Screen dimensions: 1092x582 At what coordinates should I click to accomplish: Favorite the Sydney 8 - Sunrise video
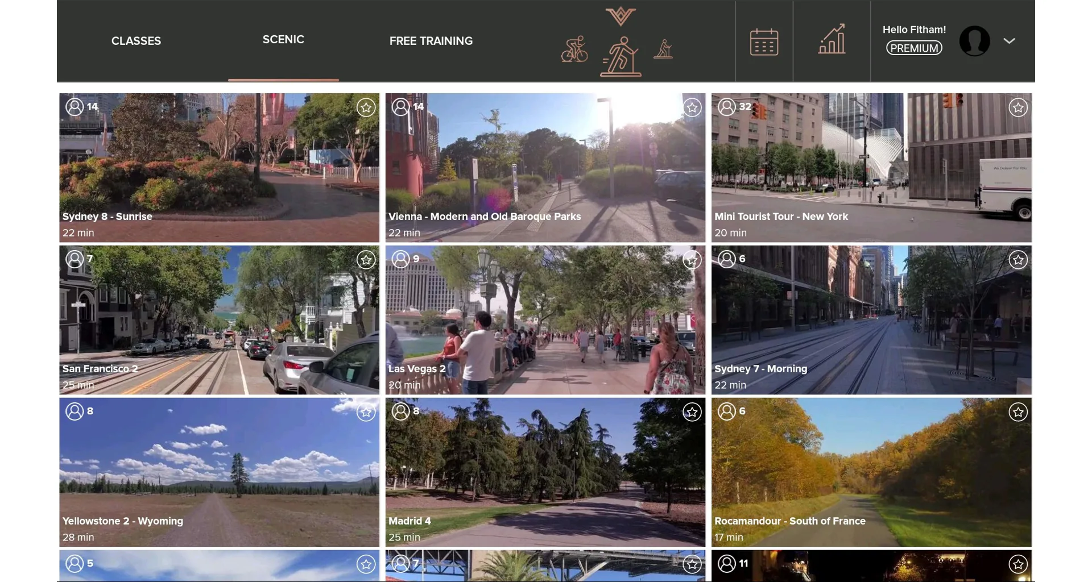pos(366,107)
